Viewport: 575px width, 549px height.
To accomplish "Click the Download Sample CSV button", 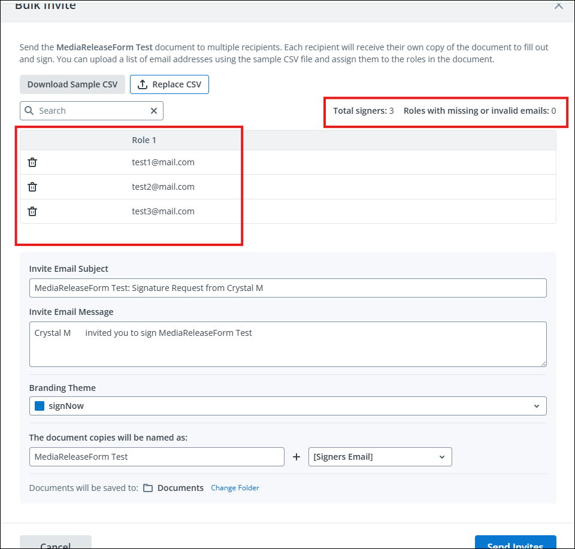I will tap(72, 84).
